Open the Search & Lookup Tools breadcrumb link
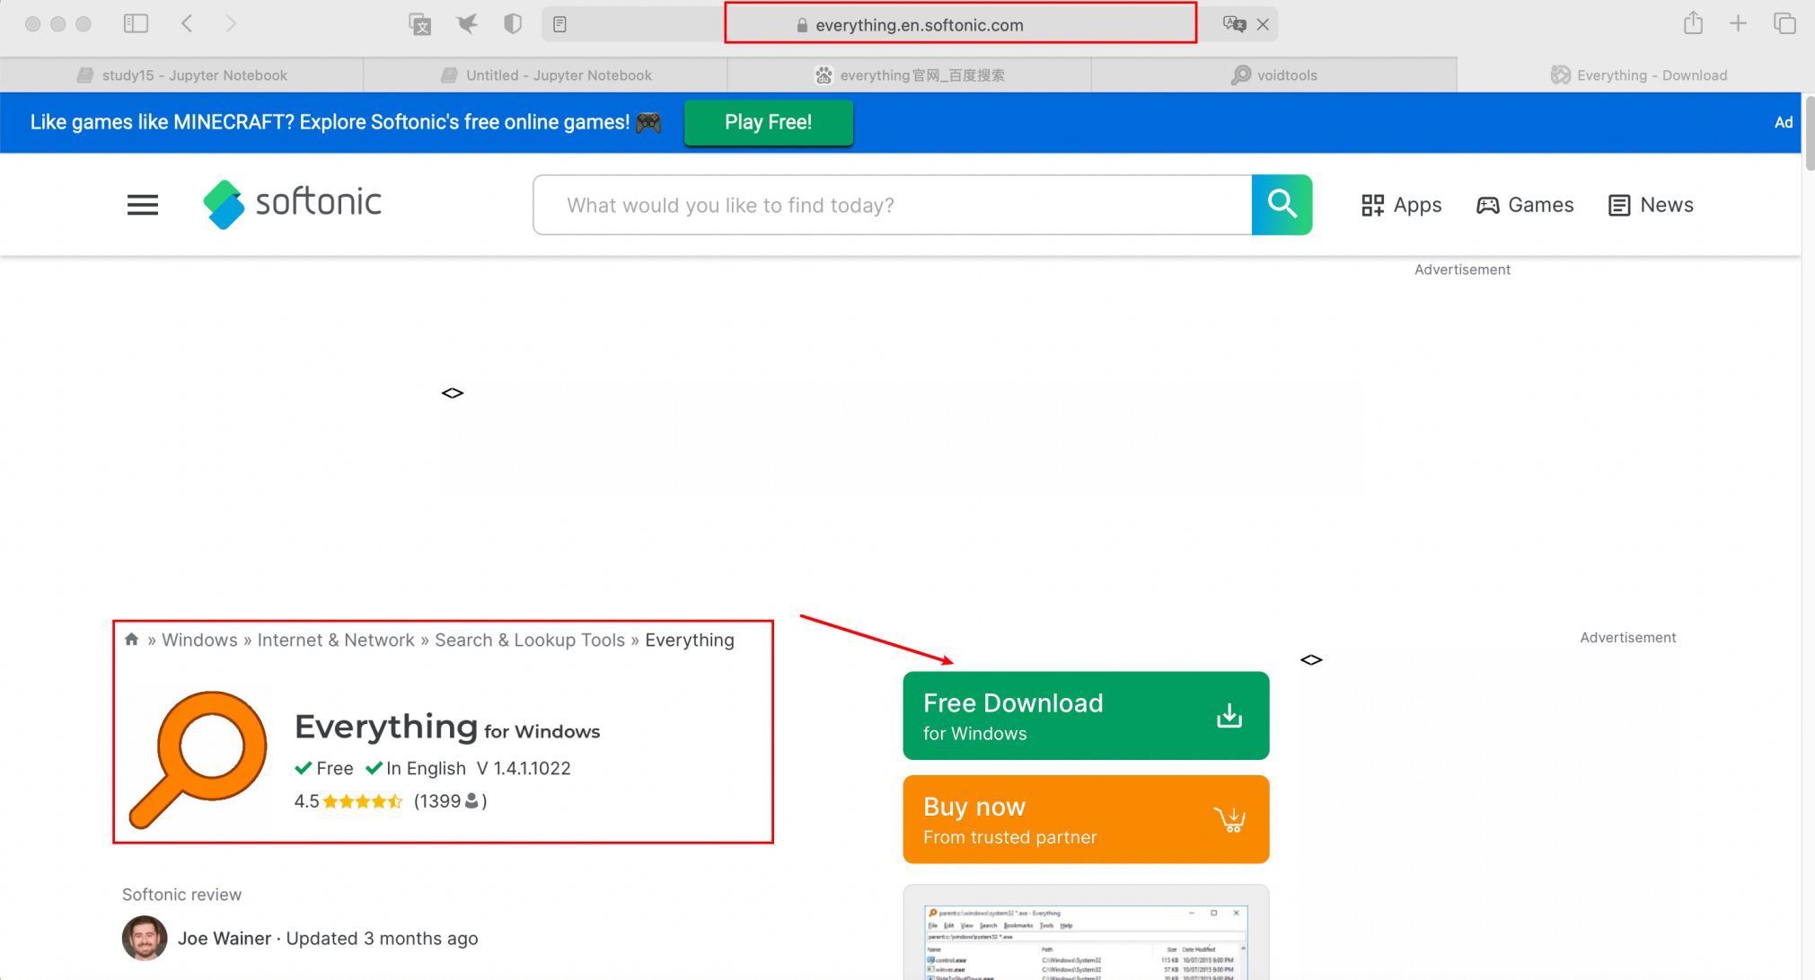This screenshot has height=980, width=1815. click(x=530, y=640)
